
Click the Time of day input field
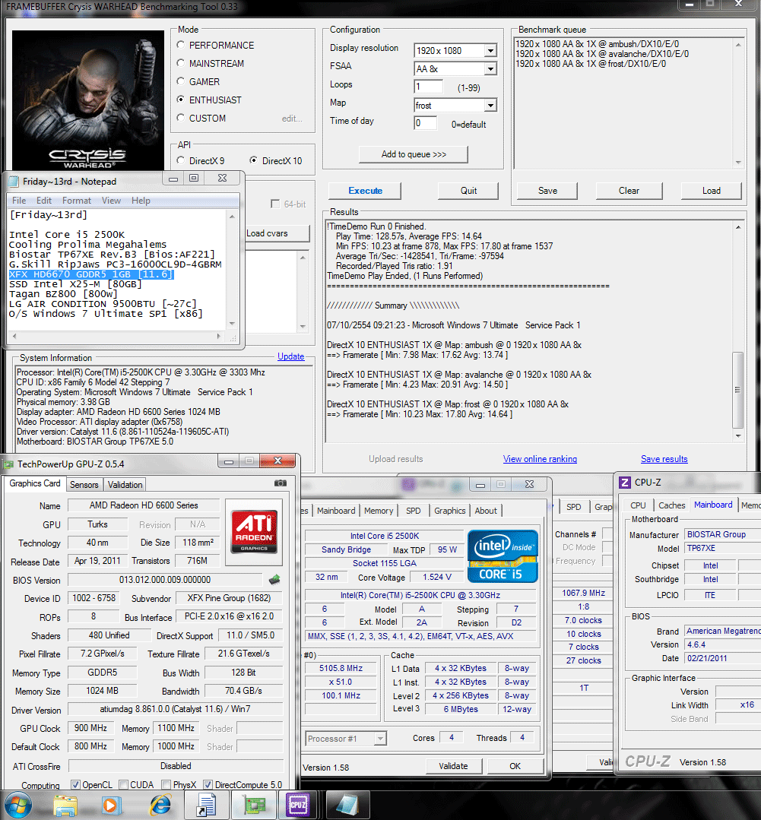click(425, 123)
